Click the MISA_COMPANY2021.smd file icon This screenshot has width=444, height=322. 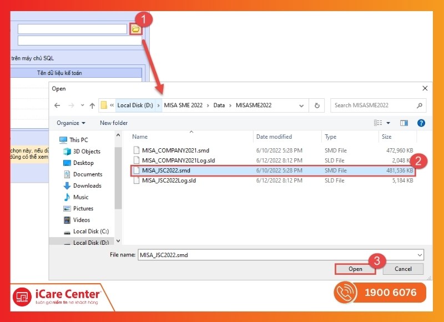pyautogui.click(x=137, y=150)
